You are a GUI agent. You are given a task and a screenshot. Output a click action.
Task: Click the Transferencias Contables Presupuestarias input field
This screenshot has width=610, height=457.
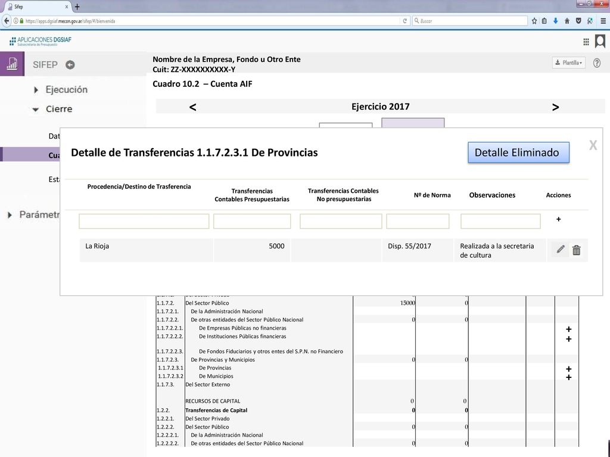pyautogui.click(x=252, y=221)
